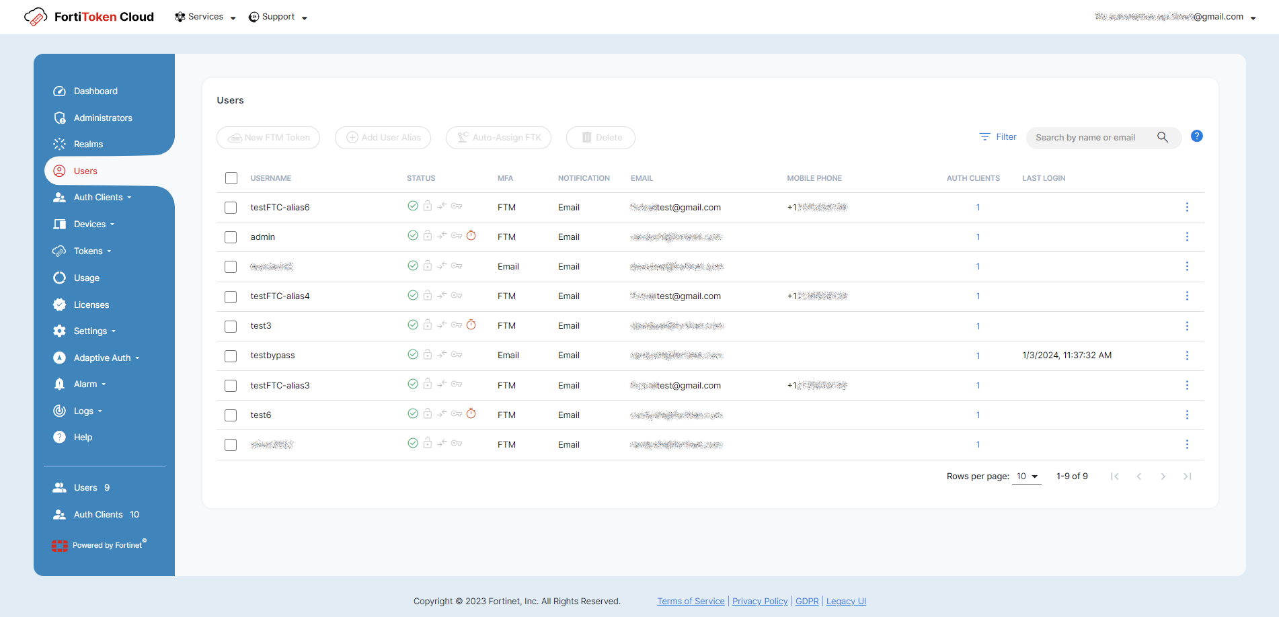Image resolution: width=1279 pixels, height=617 pixels.
Task: Select the Tokens section in sidebar
Action: click(x=89, y=251)
